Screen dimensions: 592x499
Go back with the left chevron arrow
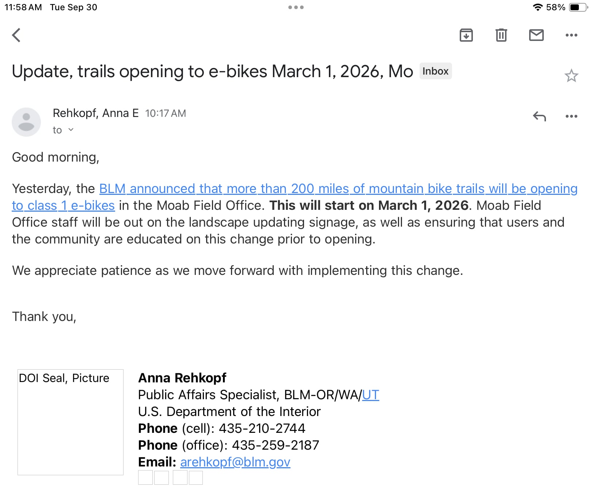point(16,35)
